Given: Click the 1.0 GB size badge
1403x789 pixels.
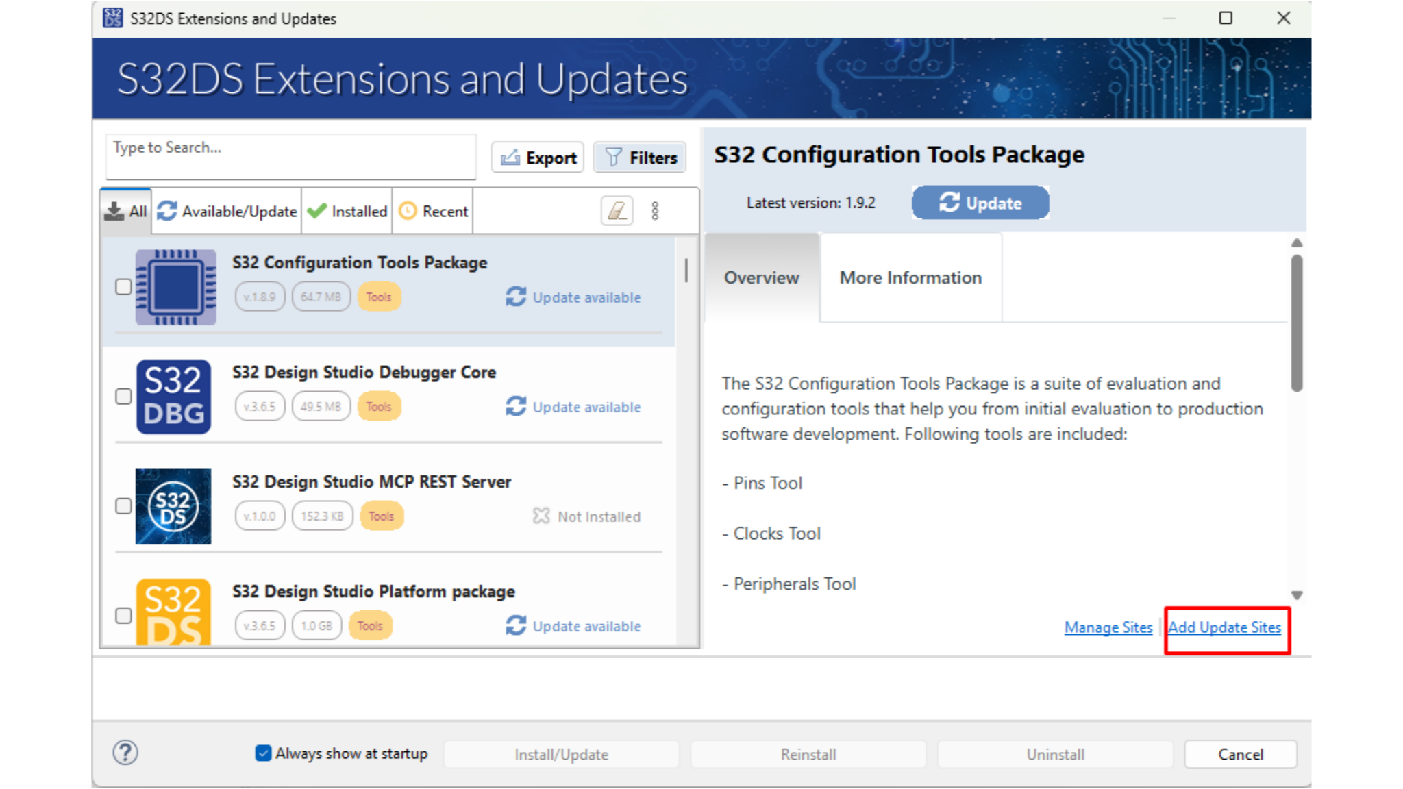Looking at the screenshot, I should (316, 625).
